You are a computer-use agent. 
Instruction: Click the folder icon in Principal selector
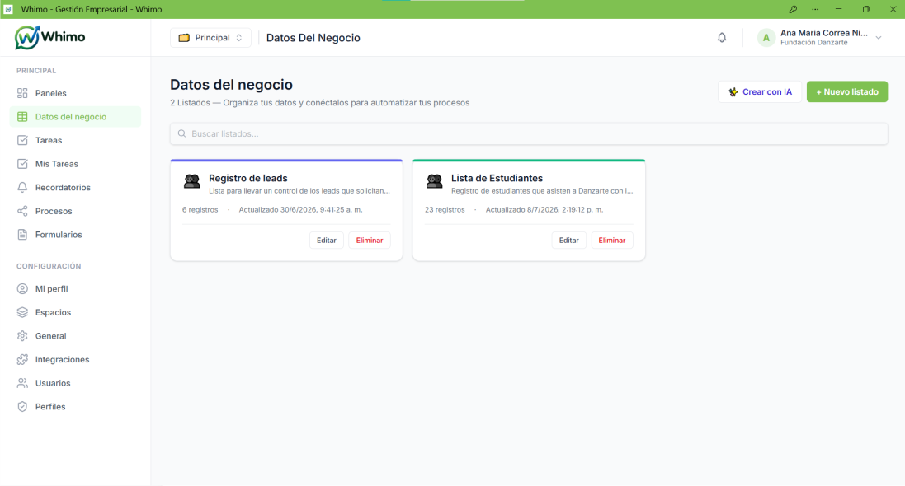(184, 37)
